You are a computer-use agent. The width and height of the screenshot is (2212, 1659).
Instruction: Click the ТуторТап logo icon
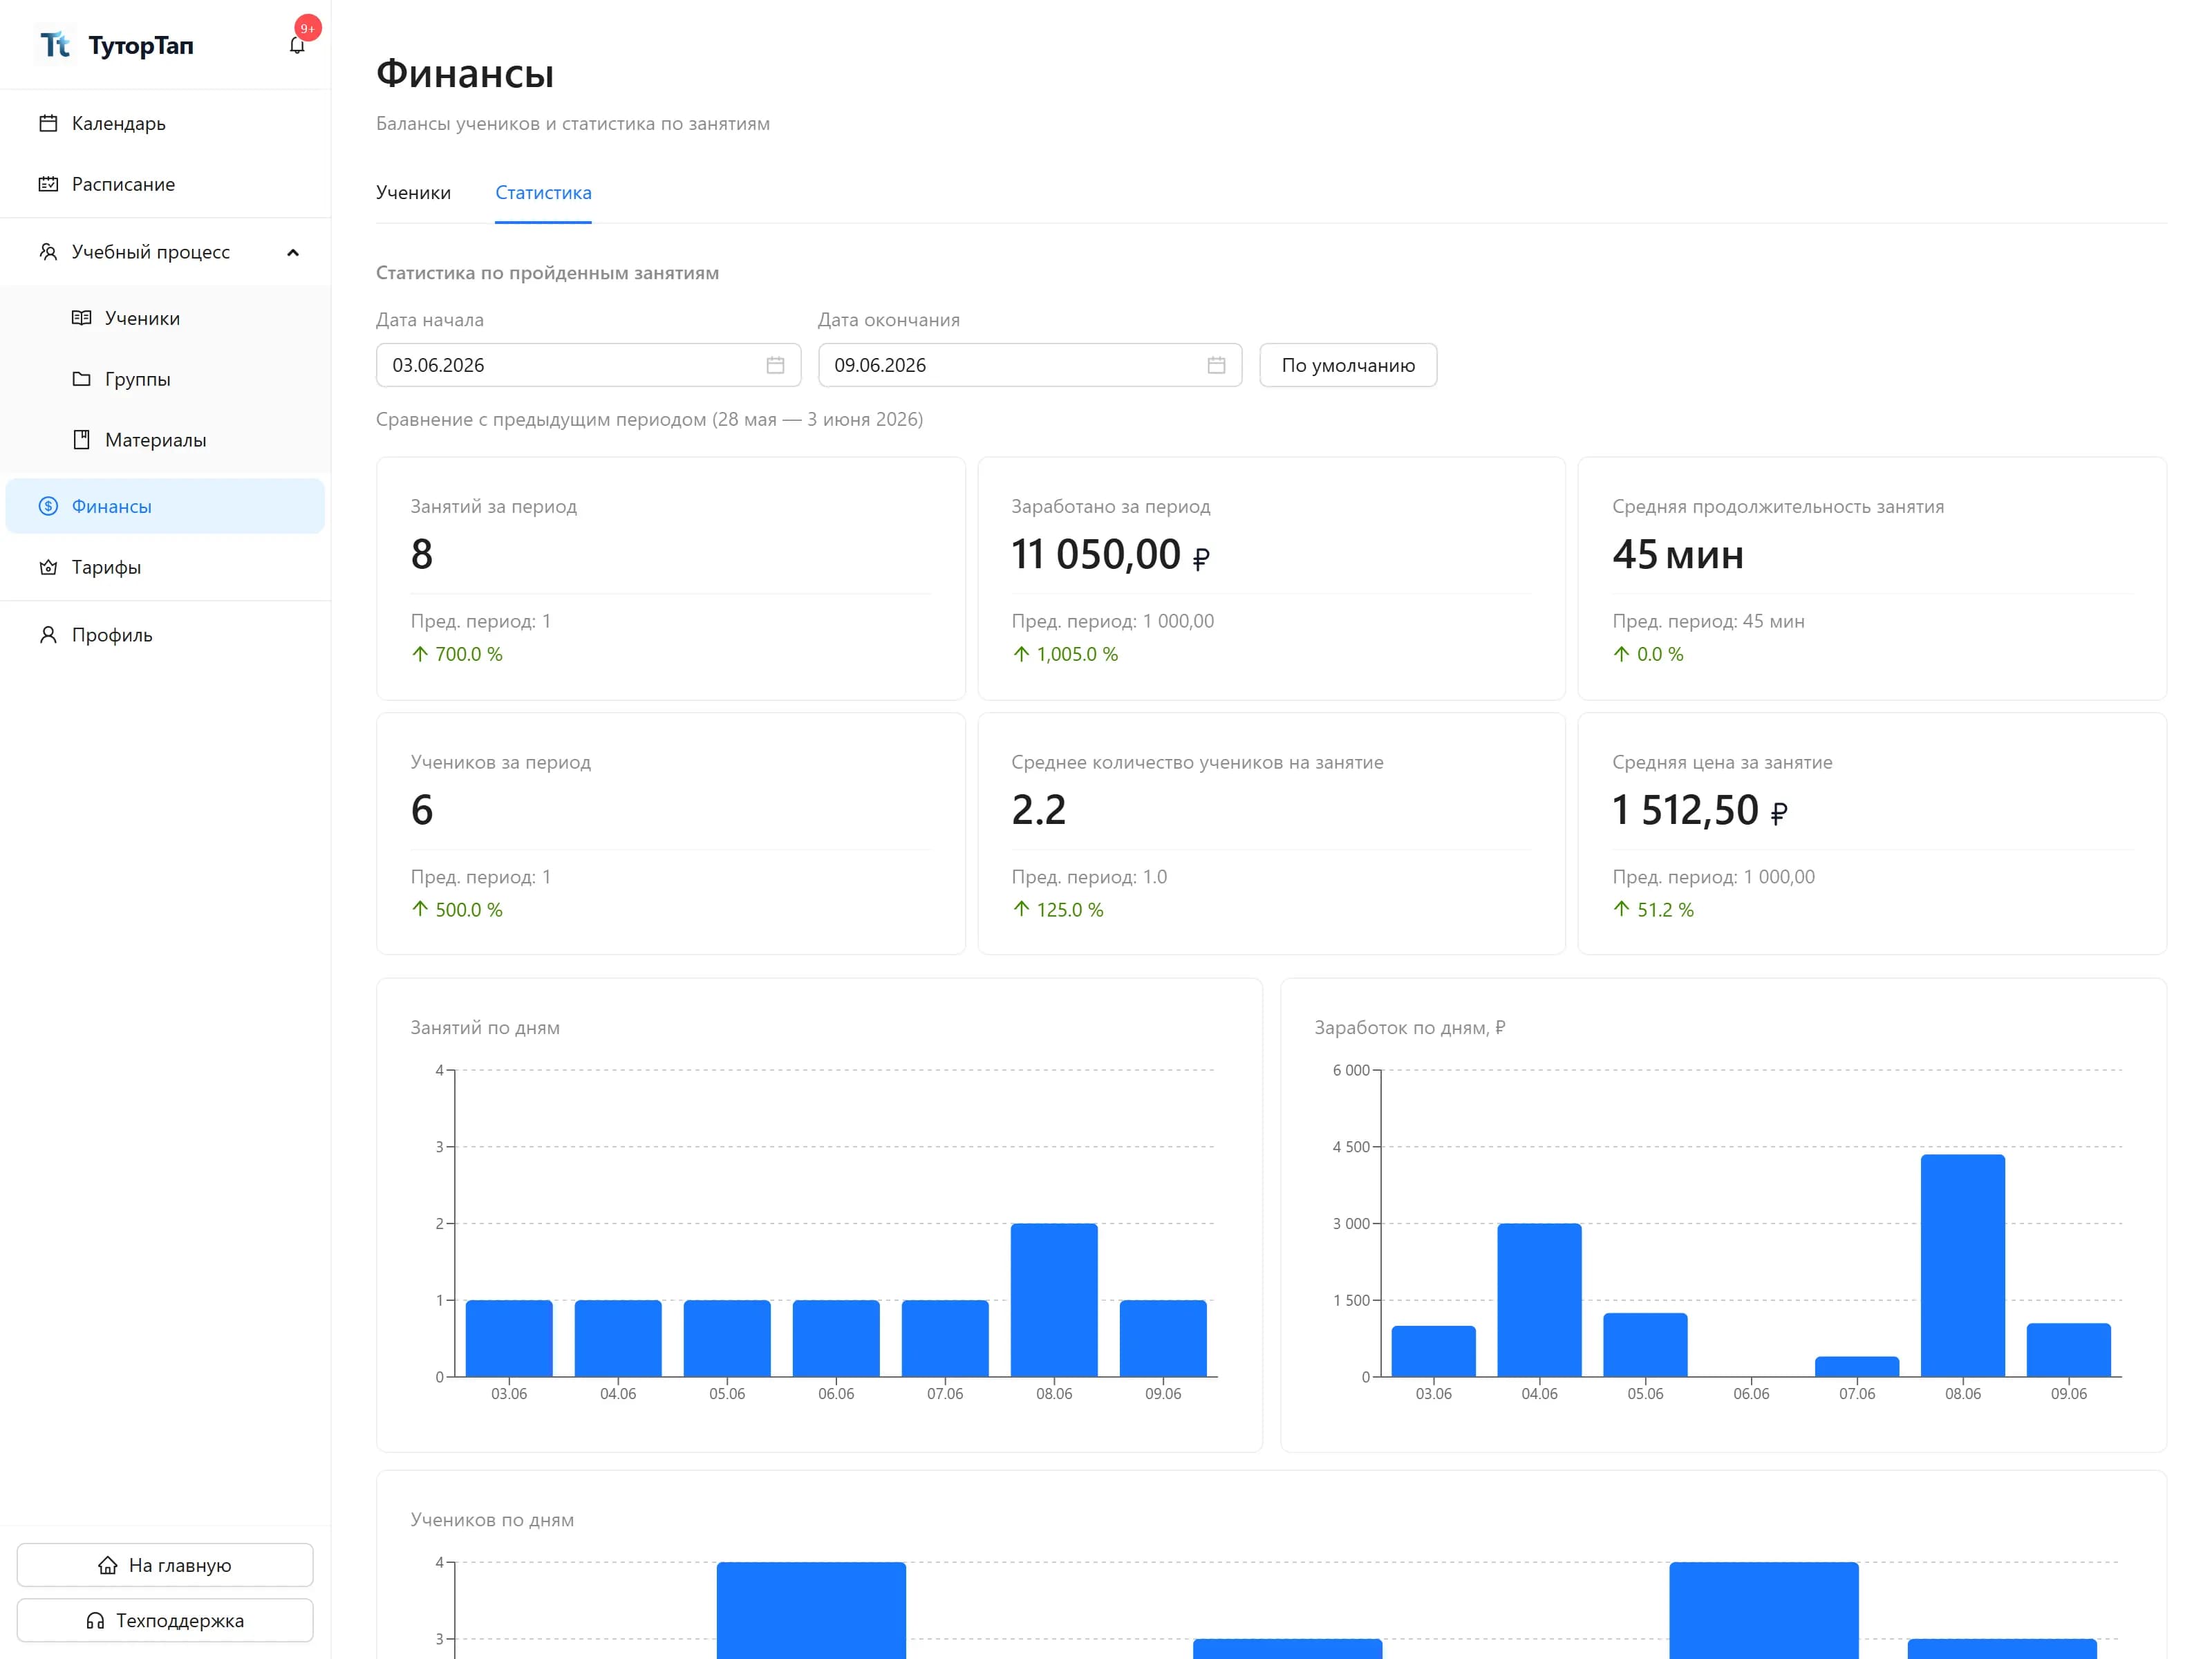point(55,45)
